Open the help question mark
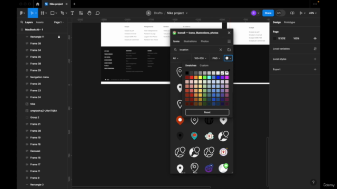 313,182
